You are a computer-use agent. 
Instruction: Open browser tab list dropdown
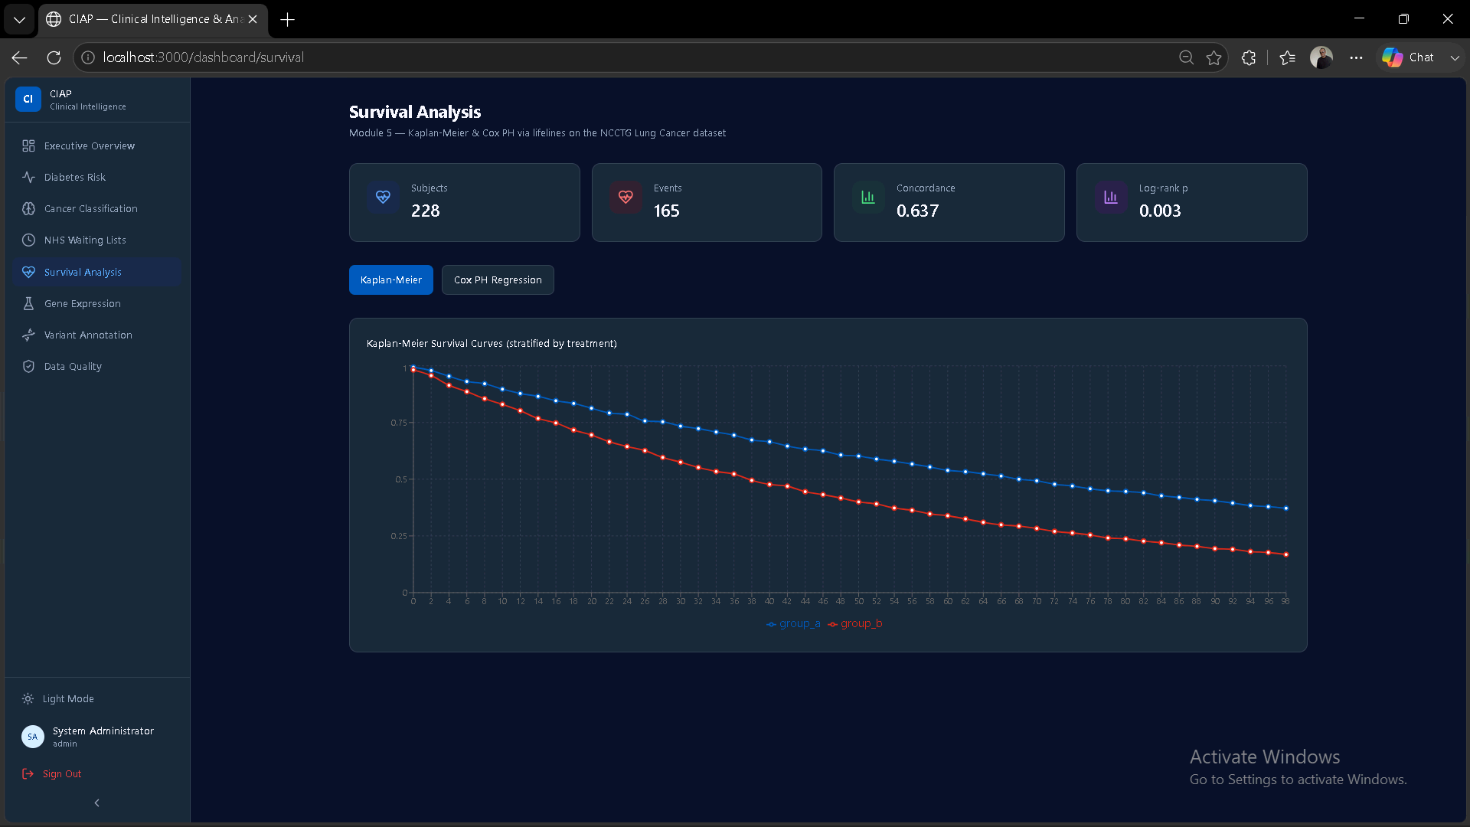(x=19, y=19)
